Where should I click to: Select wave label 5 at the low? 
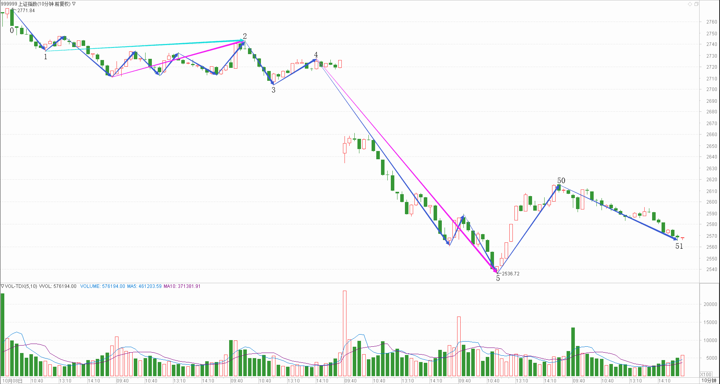point(498,278)
